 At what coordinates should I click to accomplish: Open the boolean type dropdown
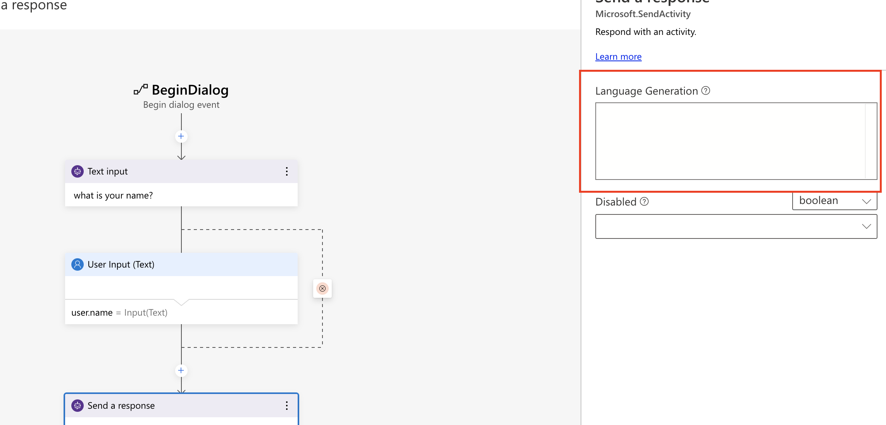point(834,201)
